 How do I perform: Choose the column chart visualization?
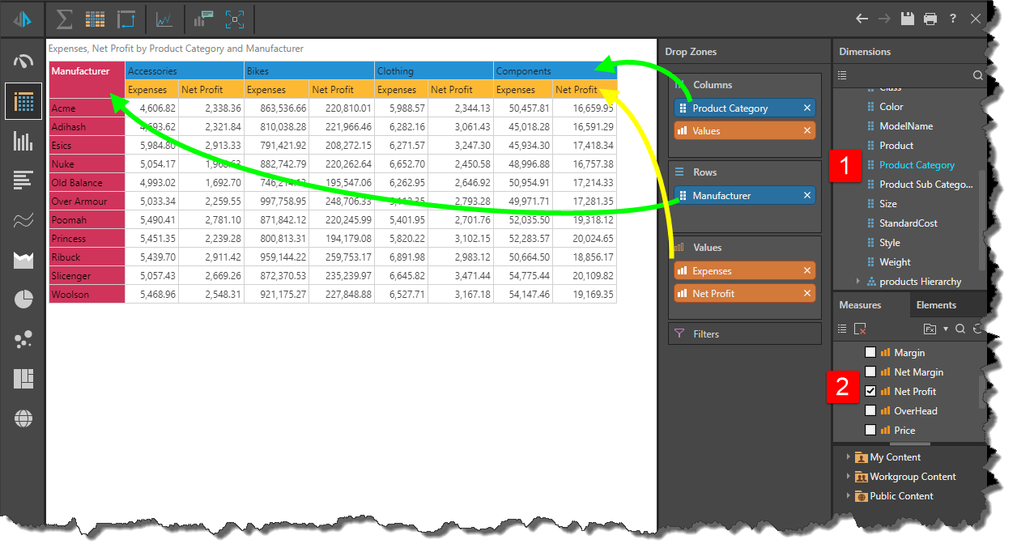[x=23, y=142]
